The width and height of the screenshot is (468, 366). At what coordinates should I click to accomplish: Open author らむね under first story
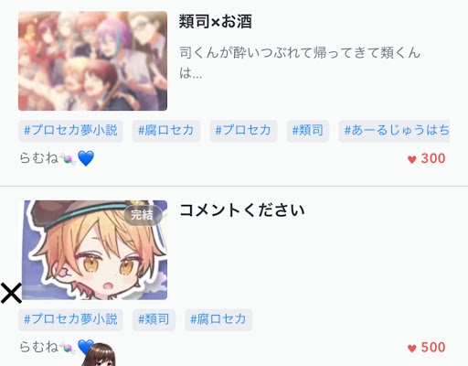click(x=39, y=158)
